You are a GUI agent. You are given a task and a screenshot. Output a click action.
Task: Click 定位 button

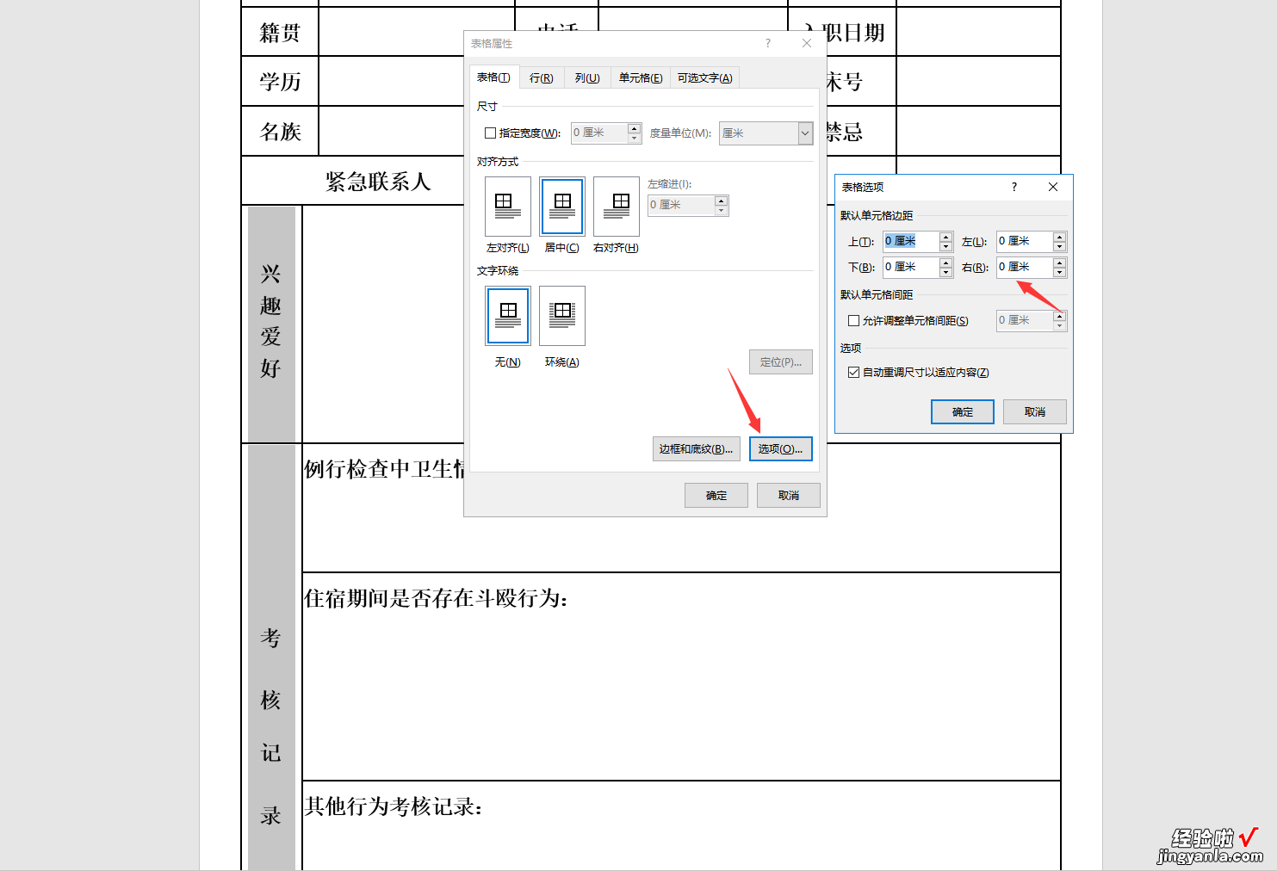pyautogui.click(x=781, y=362)
